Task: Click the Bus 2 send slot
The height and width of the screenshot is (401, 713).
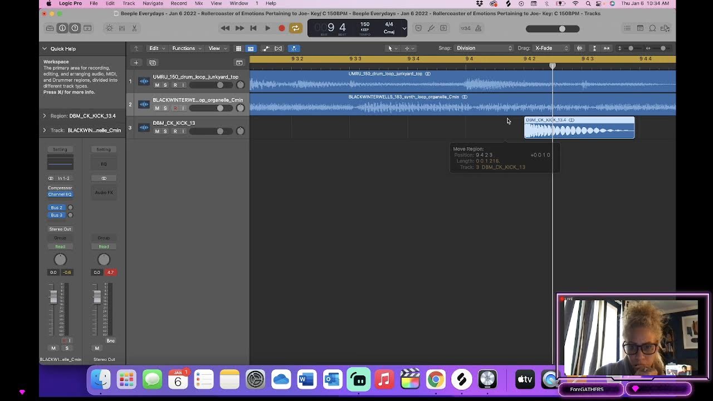Action: point(57,208)
